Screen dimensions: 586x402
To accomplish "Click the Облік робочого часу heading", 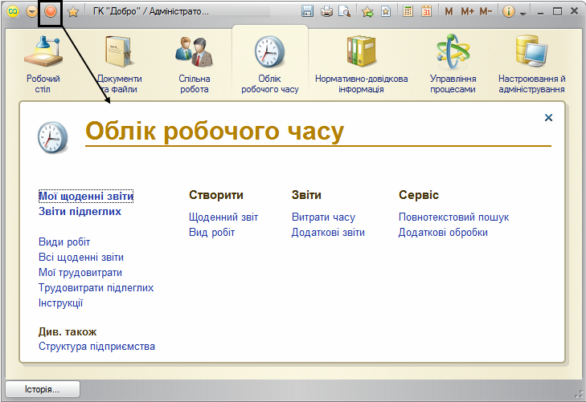I will tap(215, 132).
